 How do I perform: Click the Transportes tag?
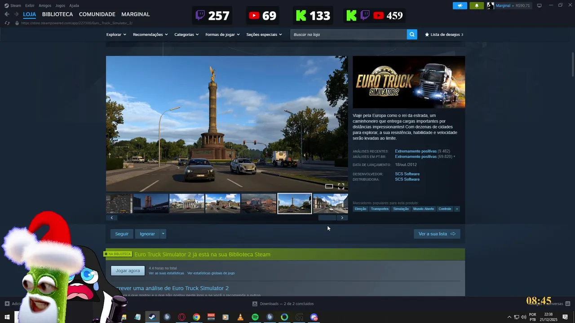click(380, 209)
